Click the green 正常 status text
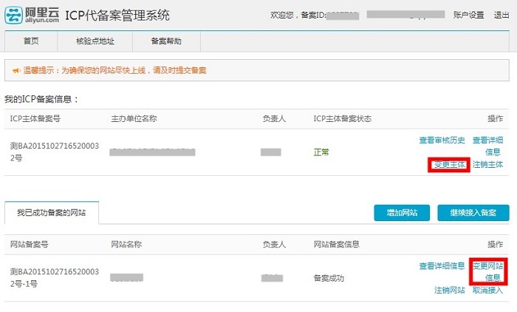 click(x=322, y=152)
